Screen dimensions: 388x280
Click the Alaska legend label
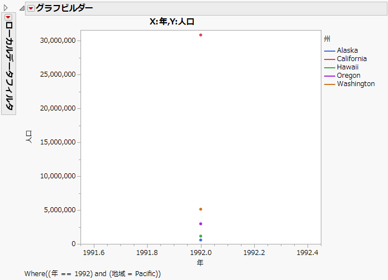pyautogui.click(x=347, y=51)
